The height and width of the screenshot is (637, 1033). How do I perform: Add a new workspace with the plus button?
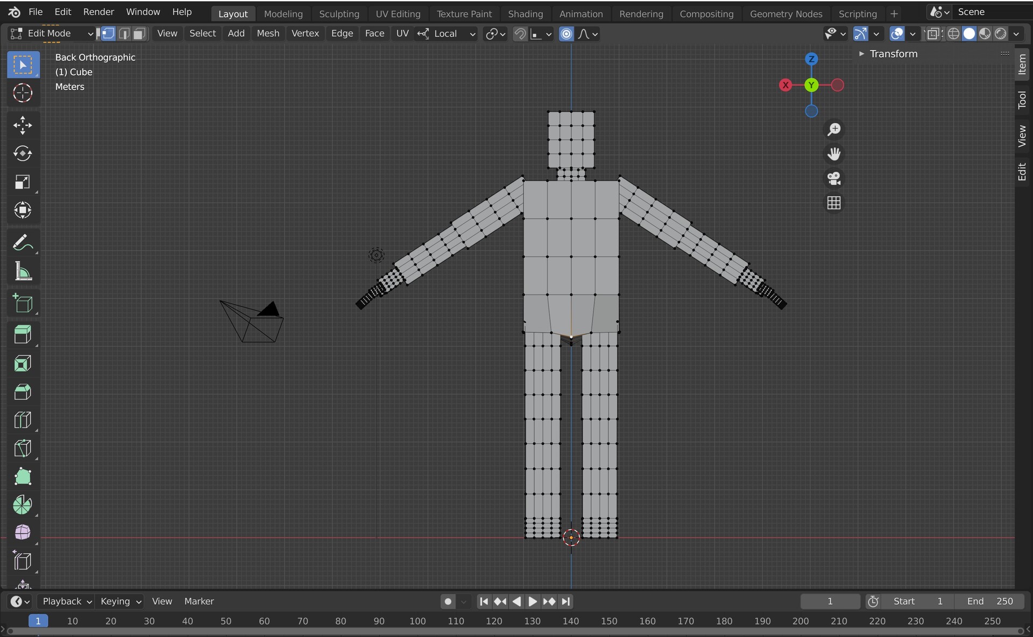click(894, 13)
